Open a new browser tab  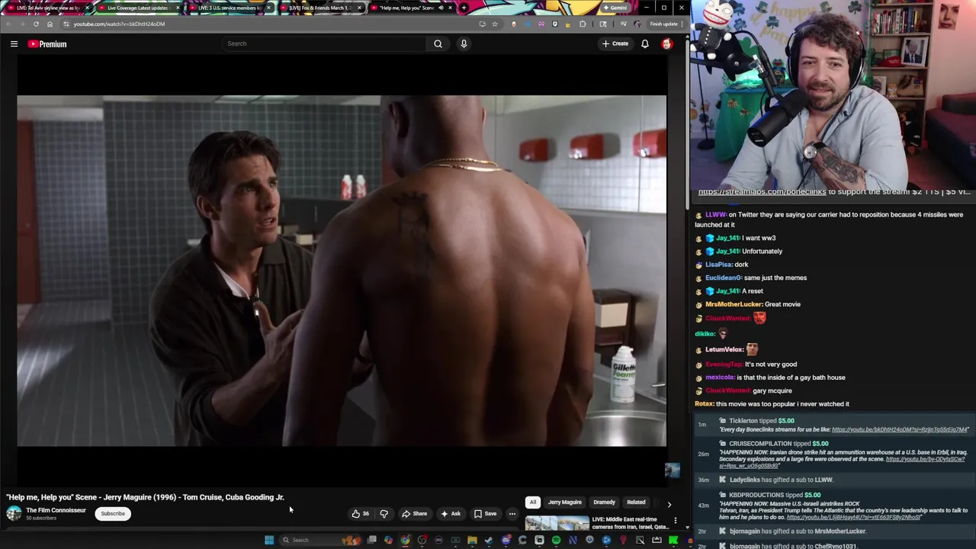464,8
